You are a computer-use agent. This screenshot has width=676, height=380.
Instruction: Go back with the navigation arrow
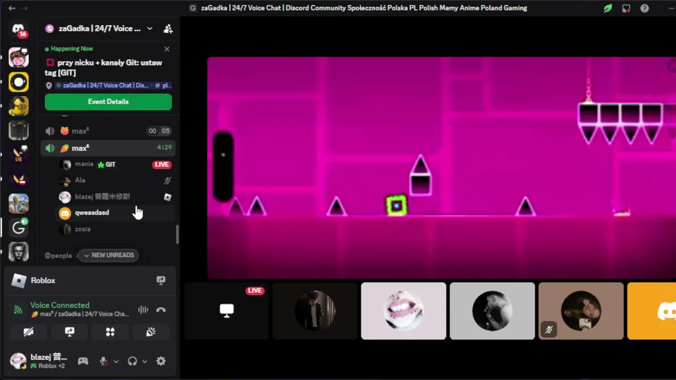point(12,8)
